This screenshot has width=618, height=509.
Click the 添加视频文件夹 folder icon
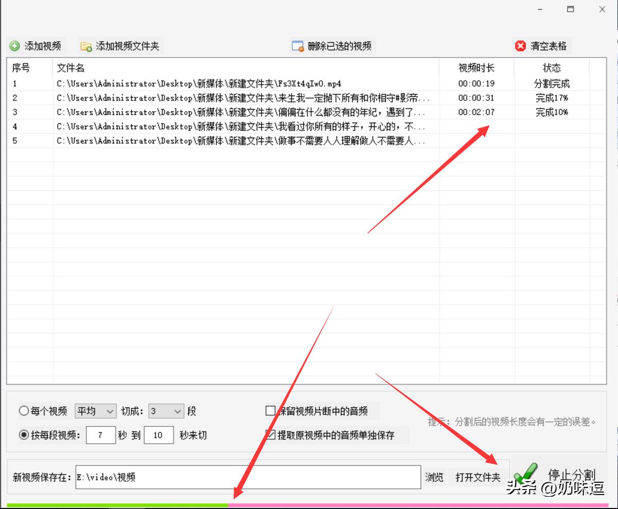[84, 45]
